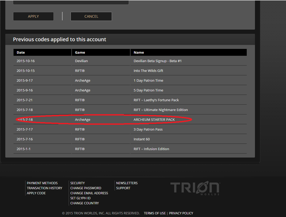Click 'Previous codes applied to this account' heading

coord(59,39)
